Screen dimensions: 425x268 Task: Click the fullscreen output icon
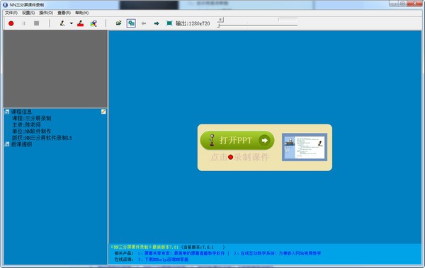(169, 23)
